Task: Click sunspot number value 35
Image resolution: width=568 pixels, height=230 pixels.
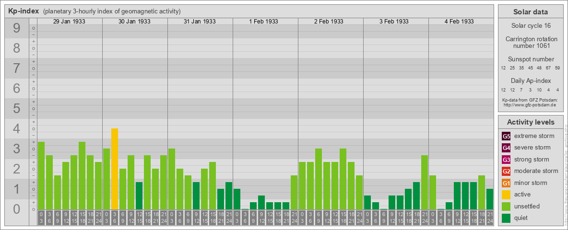Action: (521, 68)
